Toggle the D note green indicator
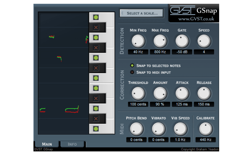Screen dimensions: 251x156 [96, 108]
